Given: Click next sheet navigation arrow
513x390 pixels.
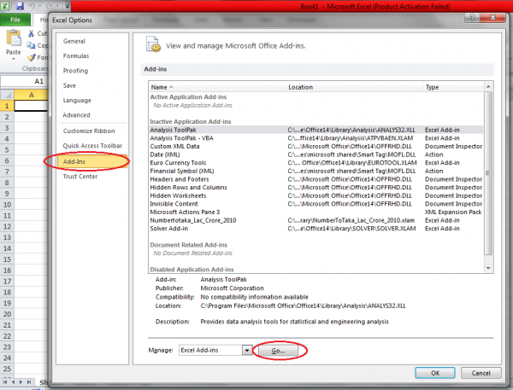Looking at the screenshot, I should [21, 381].
